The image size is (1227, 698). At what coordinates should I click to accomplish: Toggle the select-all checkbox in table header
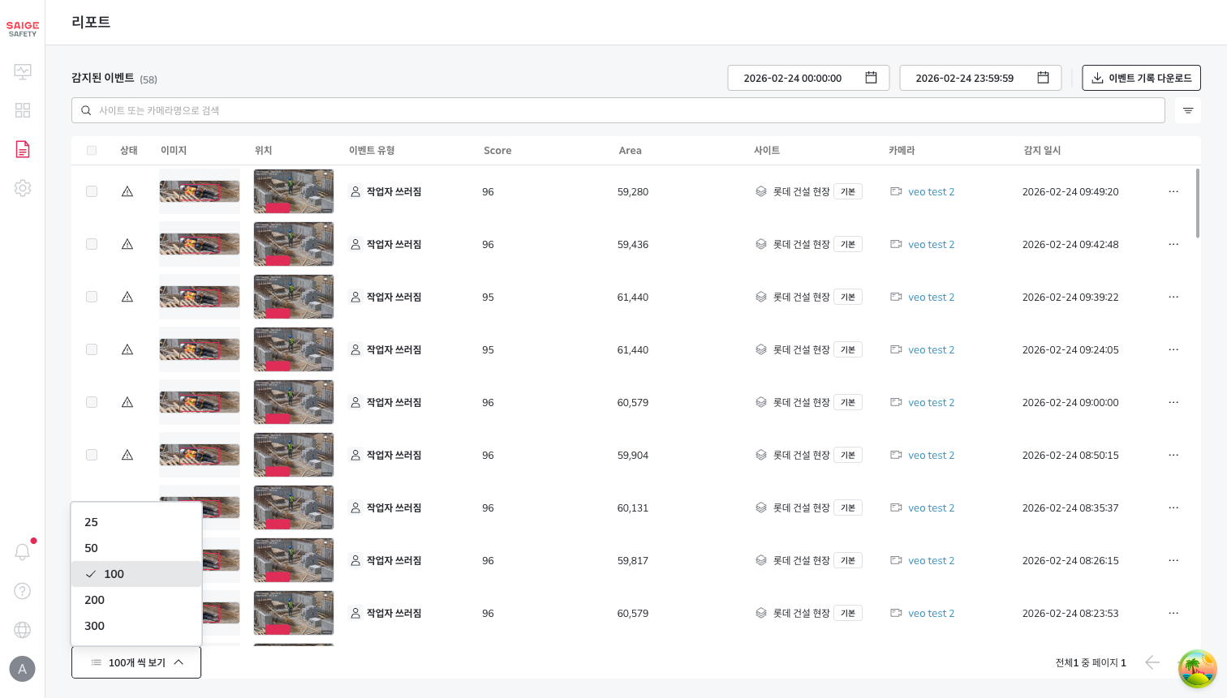pos(92,151)
